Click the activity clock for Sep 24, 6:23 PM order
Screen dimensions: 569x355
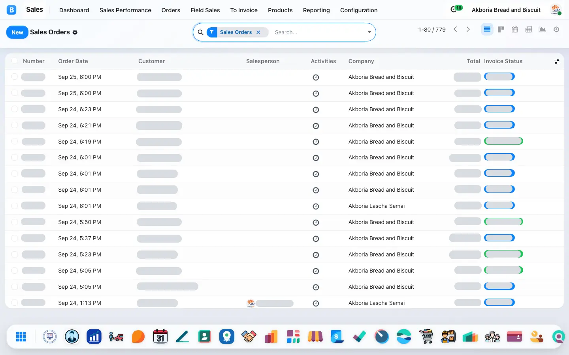[316, 110]
